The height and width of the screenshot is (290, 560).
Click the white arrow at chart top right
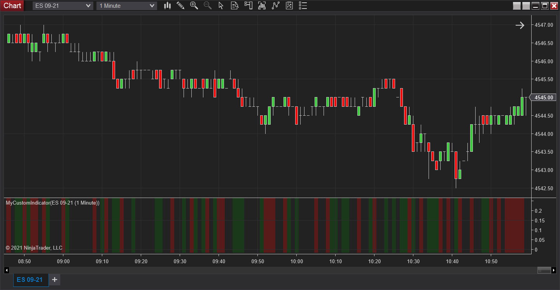pyautogui.click(x=520, y=25)
